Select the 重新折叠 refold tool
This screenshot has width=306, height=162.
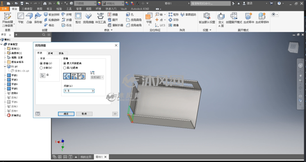pos(115,25)
